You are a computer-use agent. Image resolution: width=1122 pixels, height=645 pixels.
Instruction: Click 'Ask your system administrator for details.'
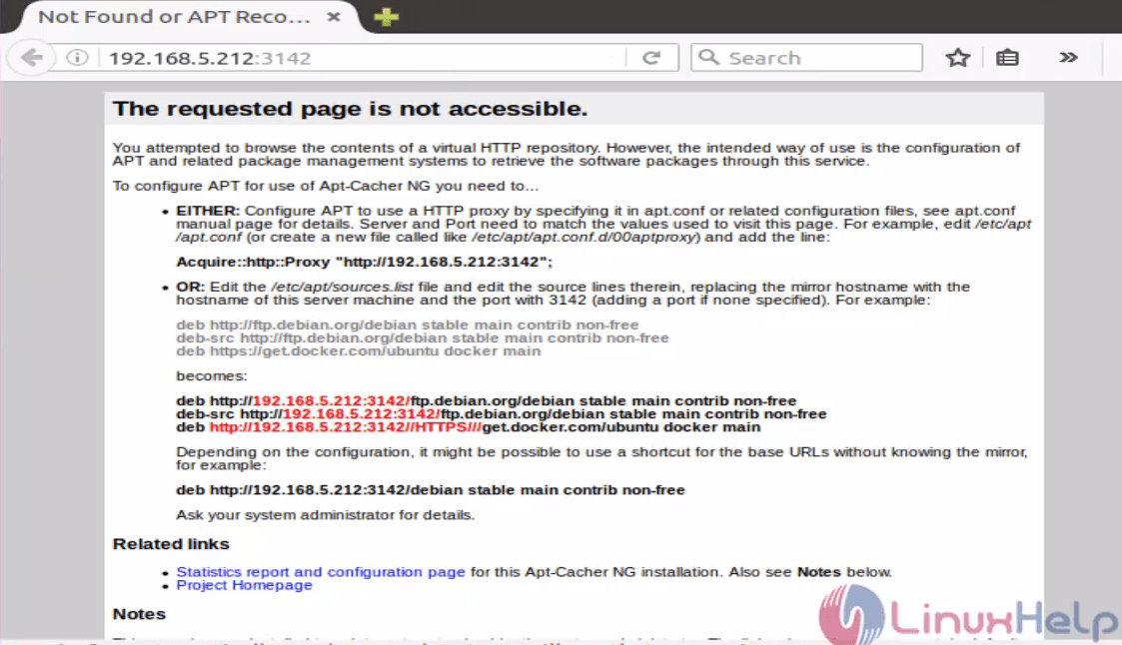pyautogui.click(x=326, y=515)
